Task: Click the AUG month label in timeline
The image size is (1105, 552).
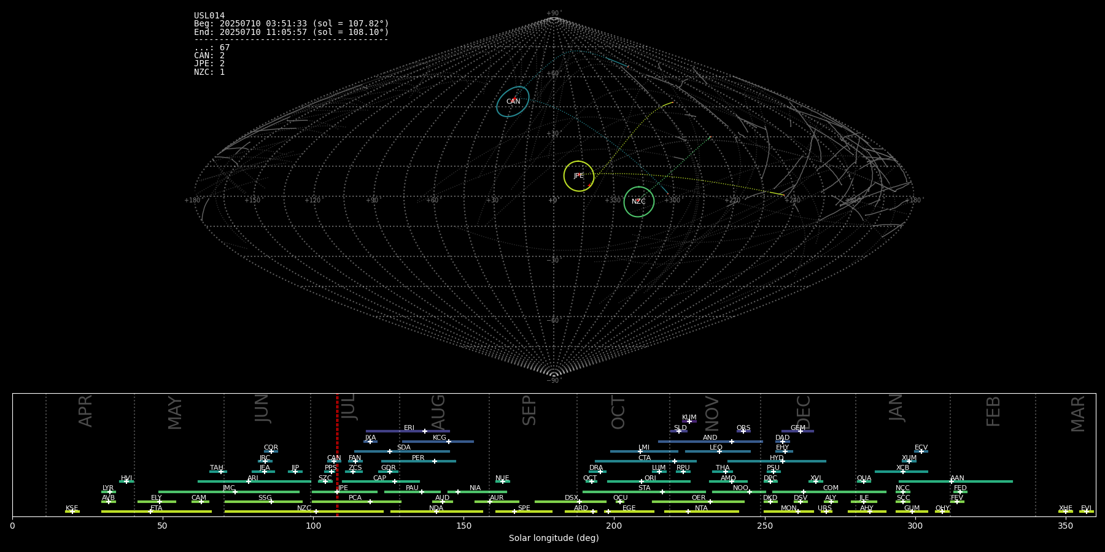Action: (438, 413)
